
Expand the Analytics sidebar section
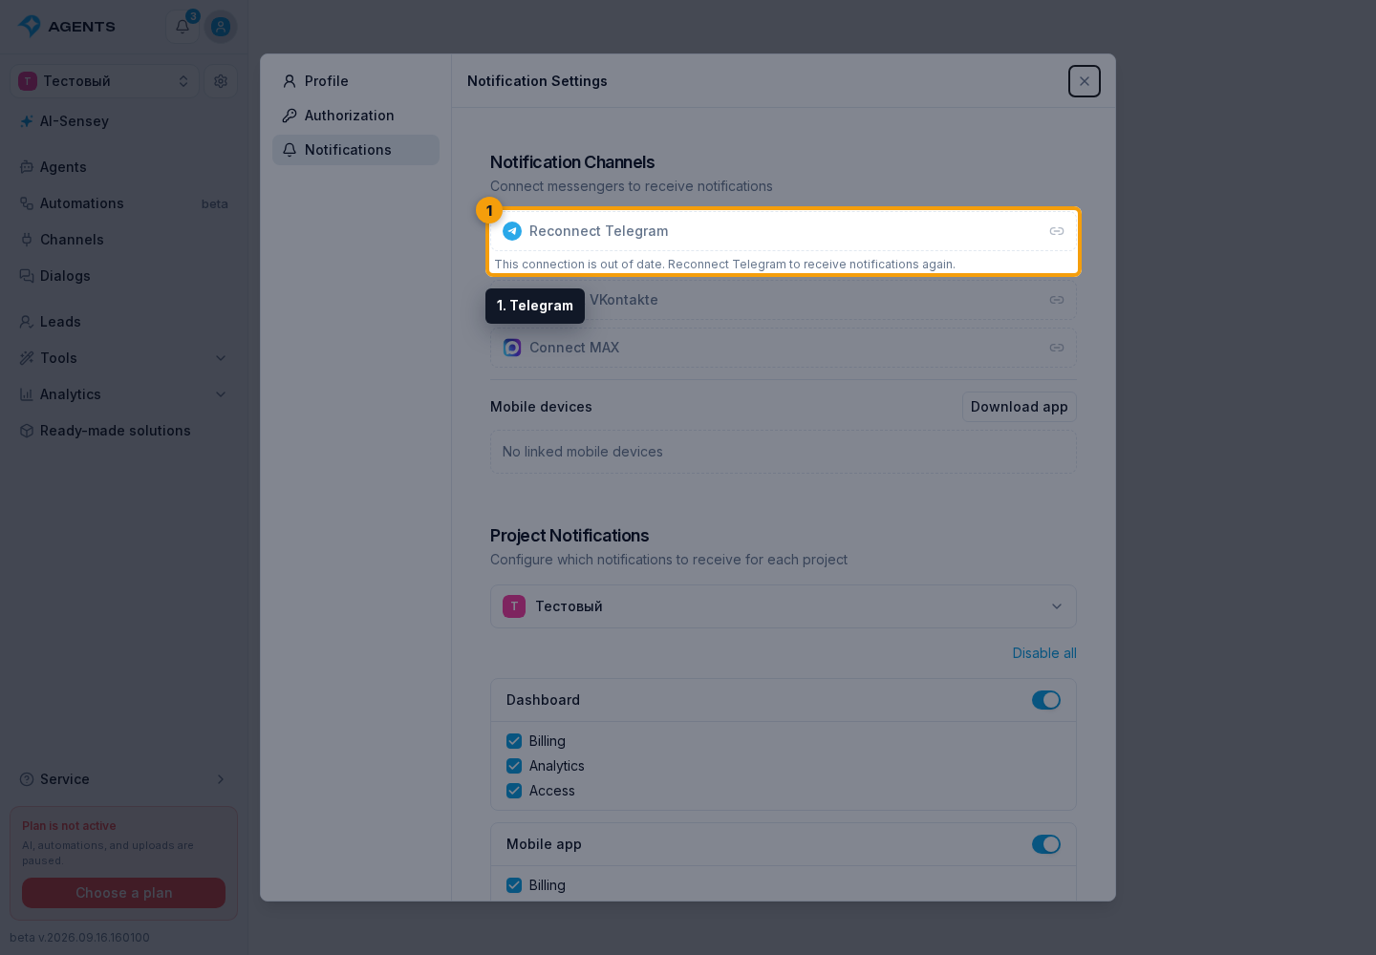coord(124,394)
